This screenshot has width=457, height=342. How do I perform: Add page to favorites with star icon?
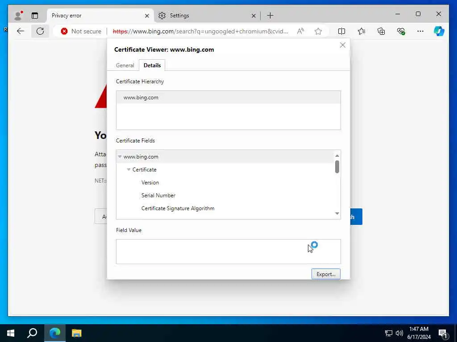[x=318, y=31]
